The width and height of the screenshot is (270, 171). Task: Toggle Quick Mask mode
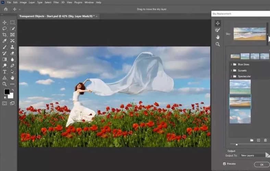(4, 103)
